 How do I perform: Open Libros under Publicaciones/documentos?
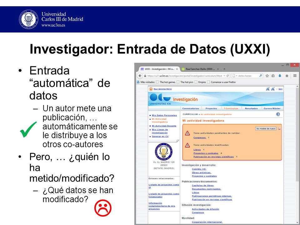click(x=196, y=193)
